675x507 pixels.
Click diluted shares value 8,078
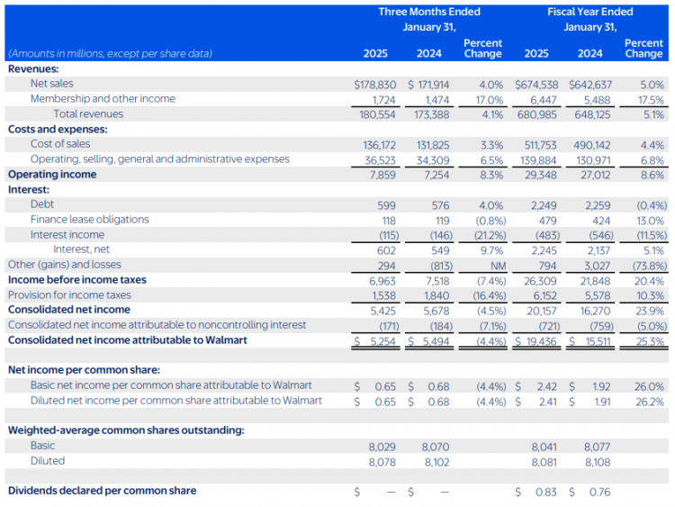click(x=382, y=462)
